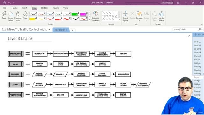
Task: Select the Type tool
Action: tap(4, 15)
